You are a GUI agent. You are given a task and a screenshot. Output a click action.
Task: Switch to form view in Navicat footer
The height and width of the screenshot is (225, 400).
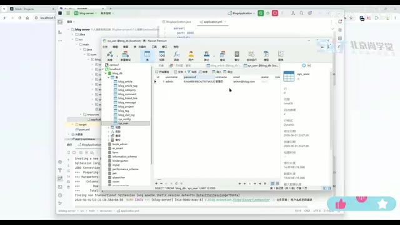click(277, 183)
